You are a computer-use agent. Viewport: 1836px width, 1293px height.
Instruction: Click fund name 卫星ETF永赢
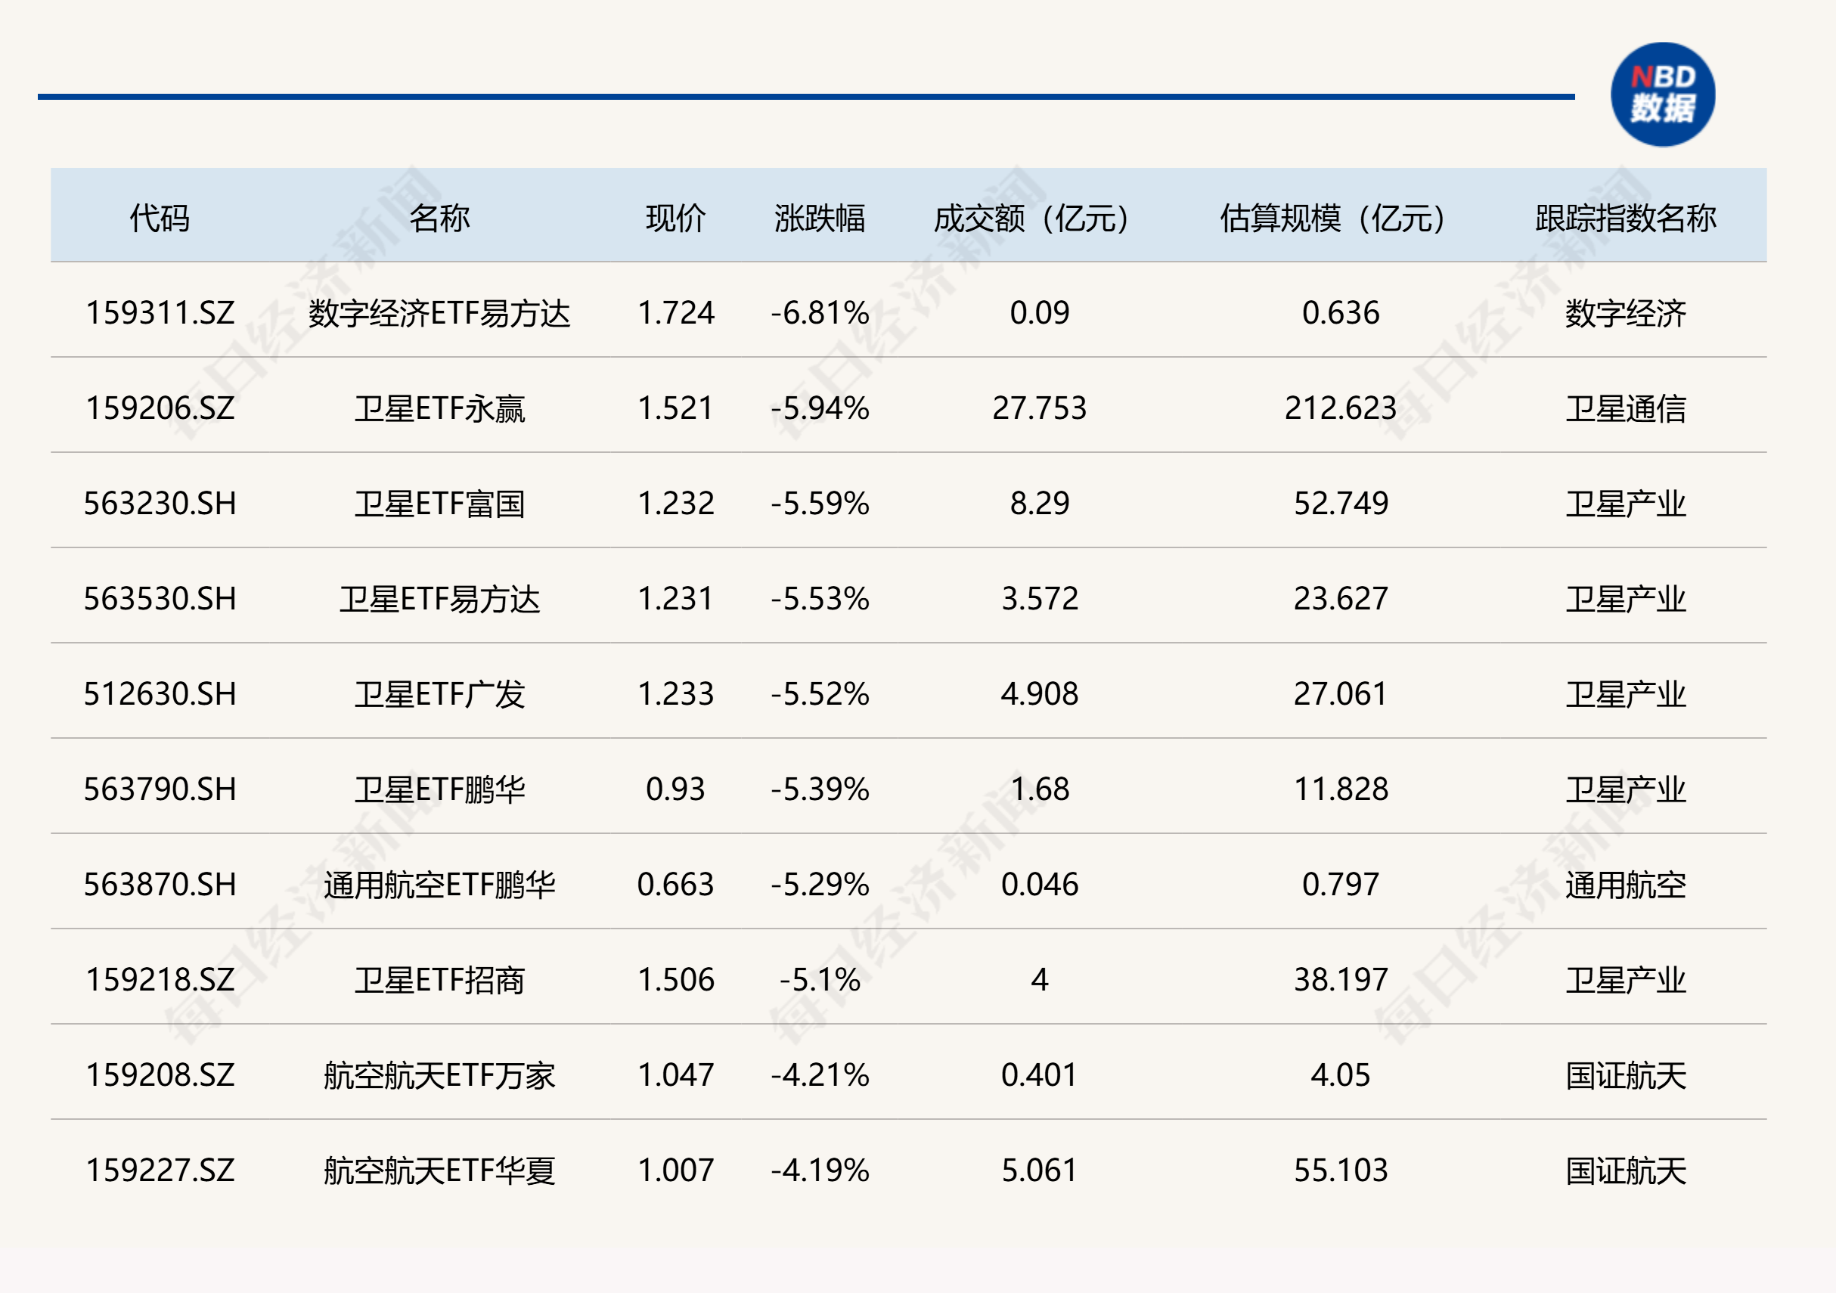(x=439, y=408)
